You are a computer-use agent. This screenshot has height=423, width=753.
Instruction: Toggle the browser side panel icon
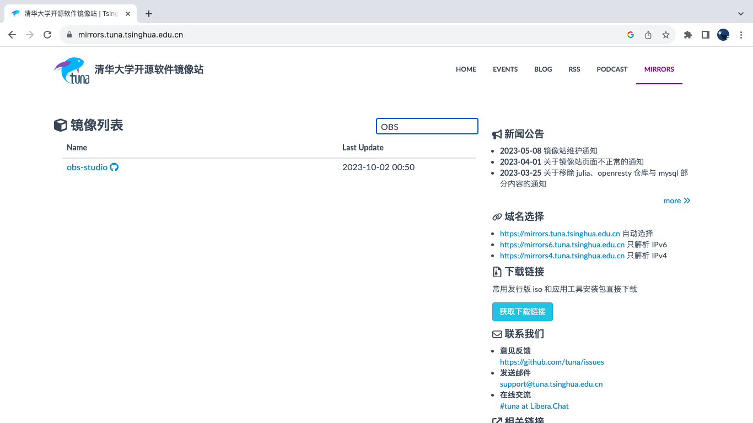point(705,35)
